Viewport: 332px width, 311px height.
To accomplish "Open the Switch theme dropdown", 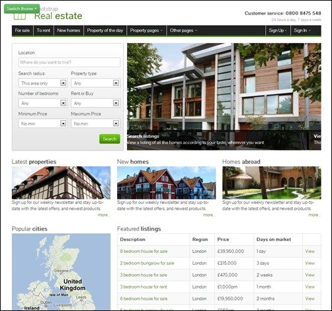I will click(22, 9).
